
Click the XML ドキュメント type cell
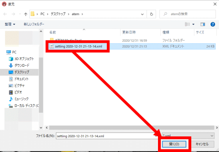tap(173, 46)
